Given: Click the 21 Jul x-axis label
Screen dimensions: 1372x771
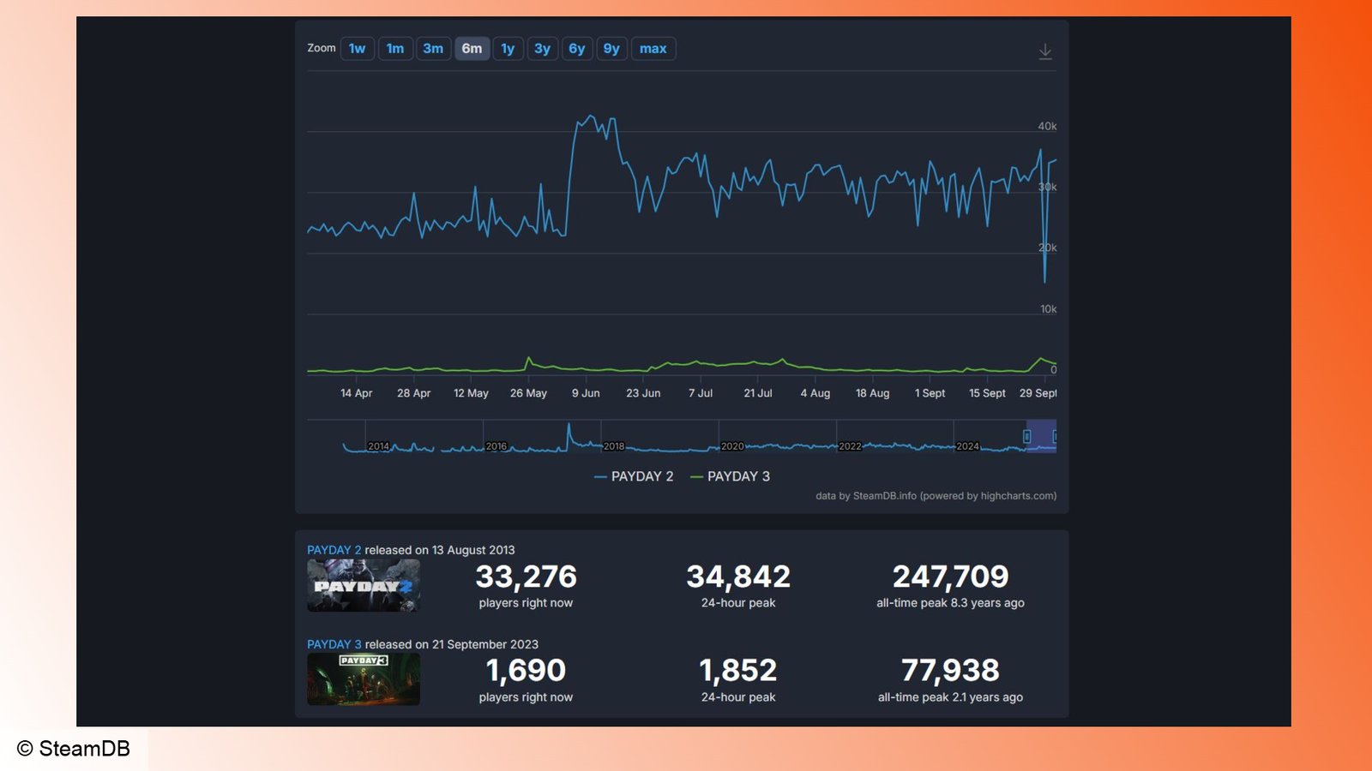Looking at the screenshot, I should (758, 393).
